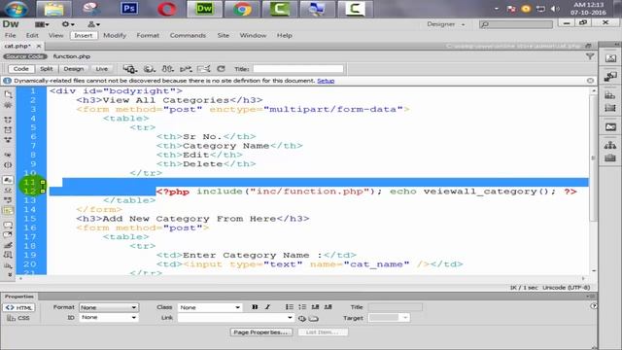Open File Explorer from the taskbar
Viewport: 622px width, 350px height.
[53, 9]
